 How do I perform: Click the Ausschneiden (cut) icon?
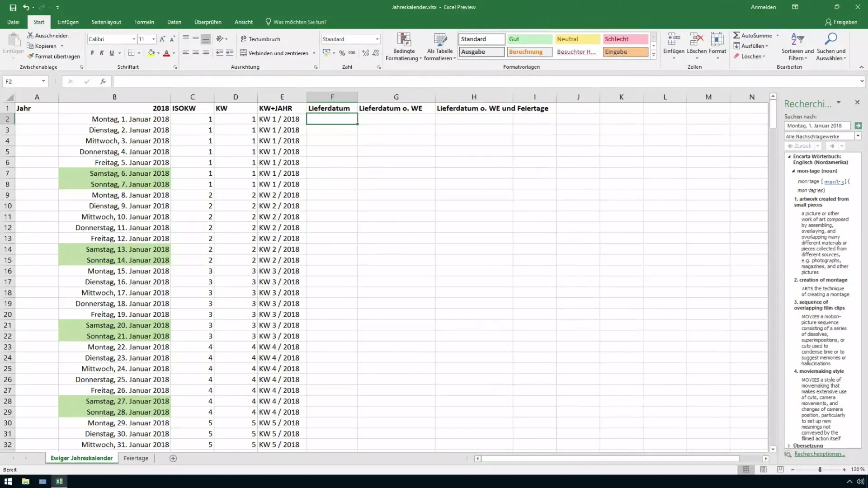(30, 35)
